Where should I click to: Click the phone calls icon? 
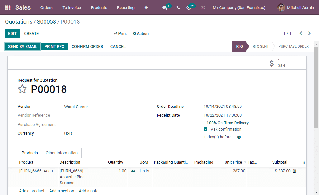(x=178, y=7)
